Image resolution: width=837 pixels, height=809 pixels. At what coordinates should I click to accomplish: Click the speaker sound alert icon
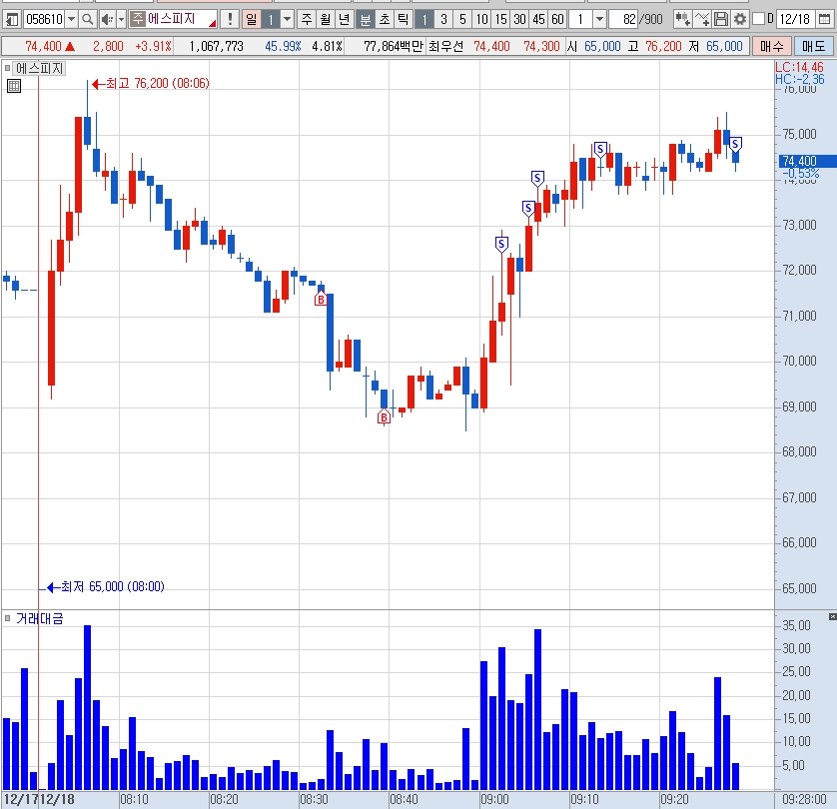pyautogui.click(x=107, y=20)
